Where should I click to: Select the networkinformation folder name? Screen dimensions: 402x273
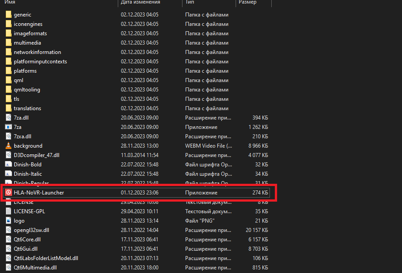pos(37,52)
